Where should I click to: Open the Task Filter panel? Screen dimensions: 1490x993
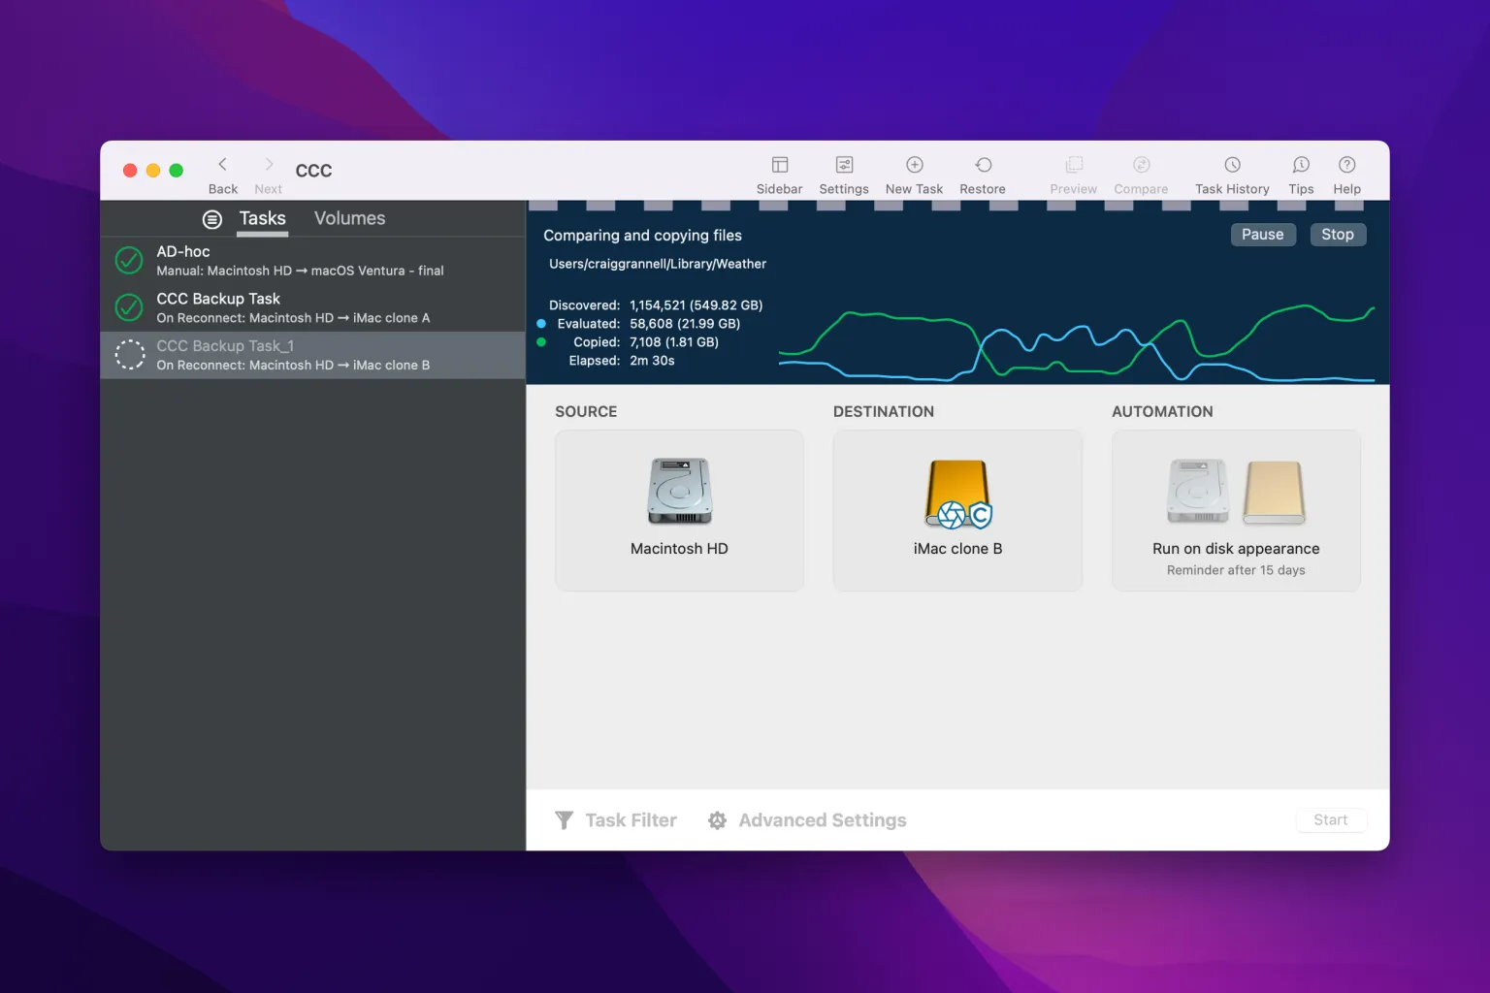616,819
